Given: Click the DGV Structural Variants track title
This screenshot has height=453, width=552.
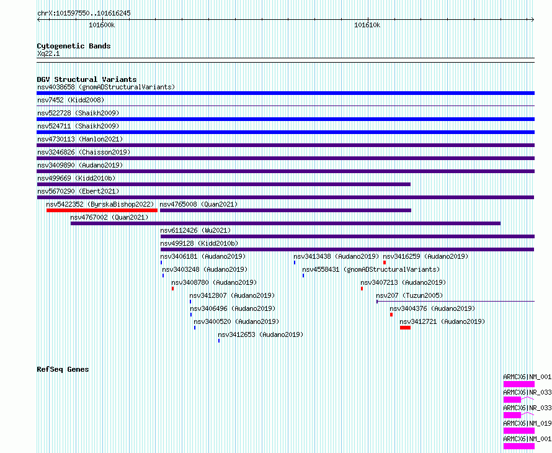Looking at the screenshot, I should (87, 79).
